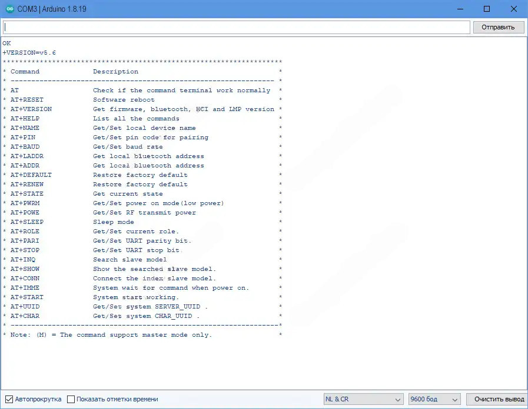Click the +VERSION=v5.6 response line
The width and height of the screenshot is (528, 409).
29,53
